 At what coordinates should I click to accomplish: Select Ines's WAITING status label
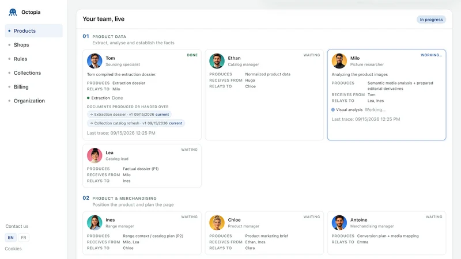coord(190,217)
